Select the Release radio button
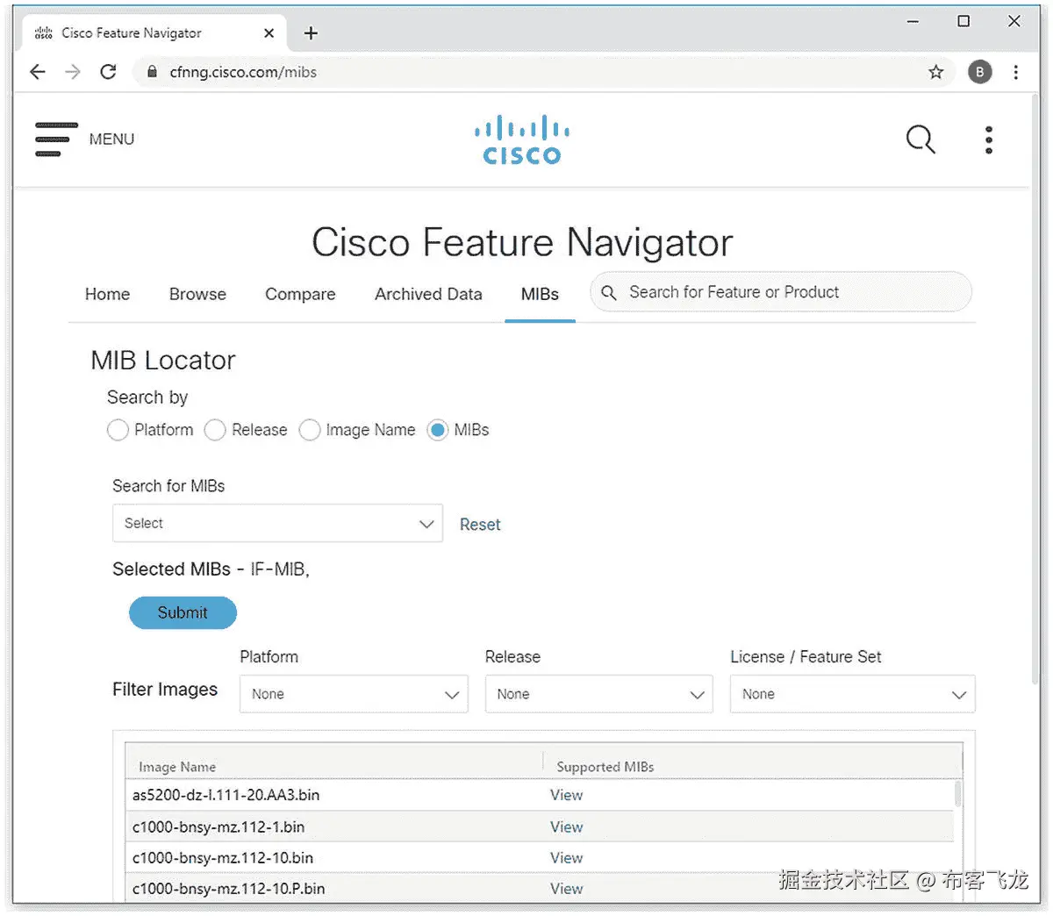 pyautogui.click(x=215, y=430)
